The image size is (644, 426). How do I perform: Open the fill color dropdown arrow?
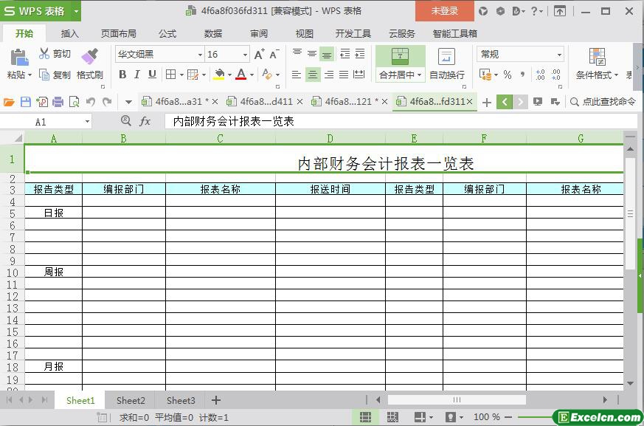tap(229, 75)
